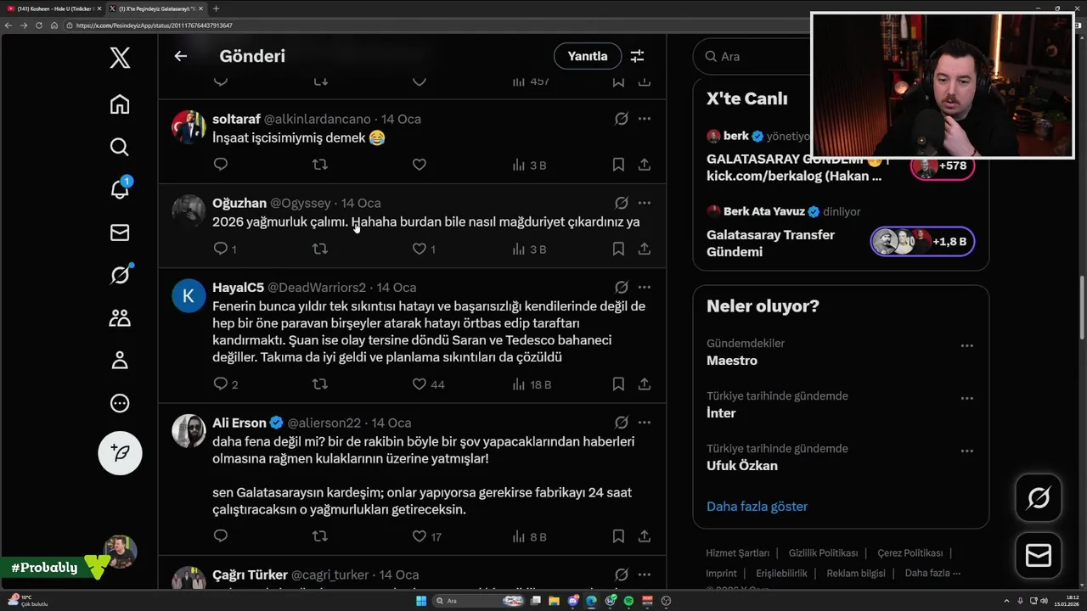Open more menu on Çağrı Türker's post
The image size is (1087, 611).
click(645, 575)
